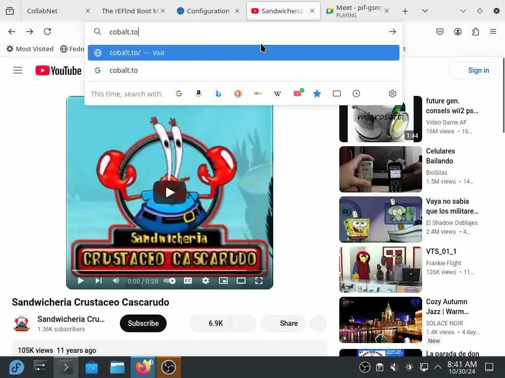Open a new browser tab

(405, 11)
